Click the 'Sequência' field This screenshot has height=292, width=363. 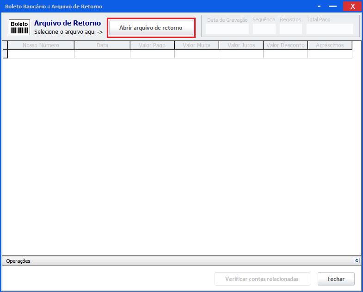coord(264,29)
